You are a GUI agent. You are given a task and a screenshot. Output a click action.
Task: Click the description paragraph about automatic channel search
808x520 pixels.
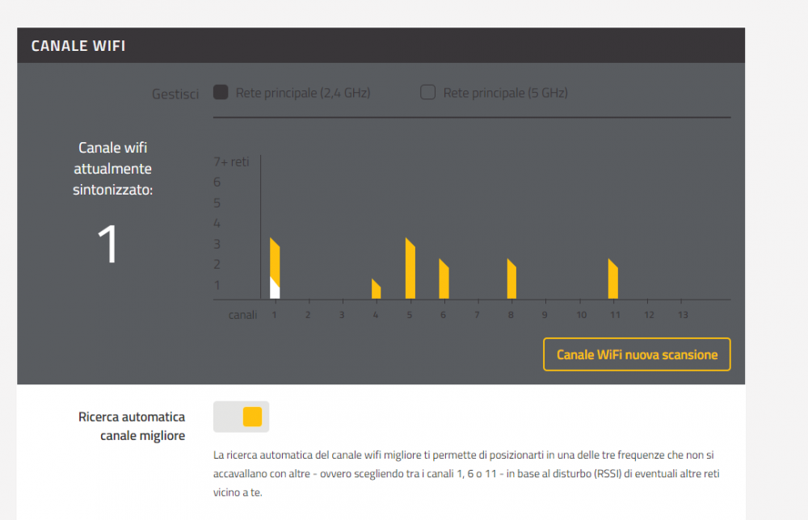click(x=466, y=473)
